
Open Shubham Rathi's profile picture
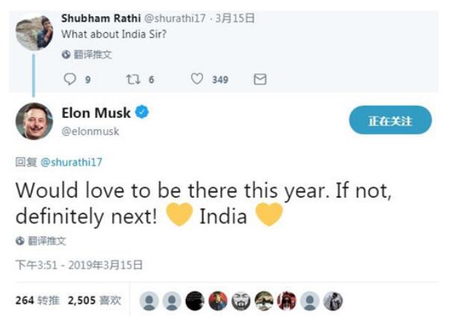click(34, 32)
